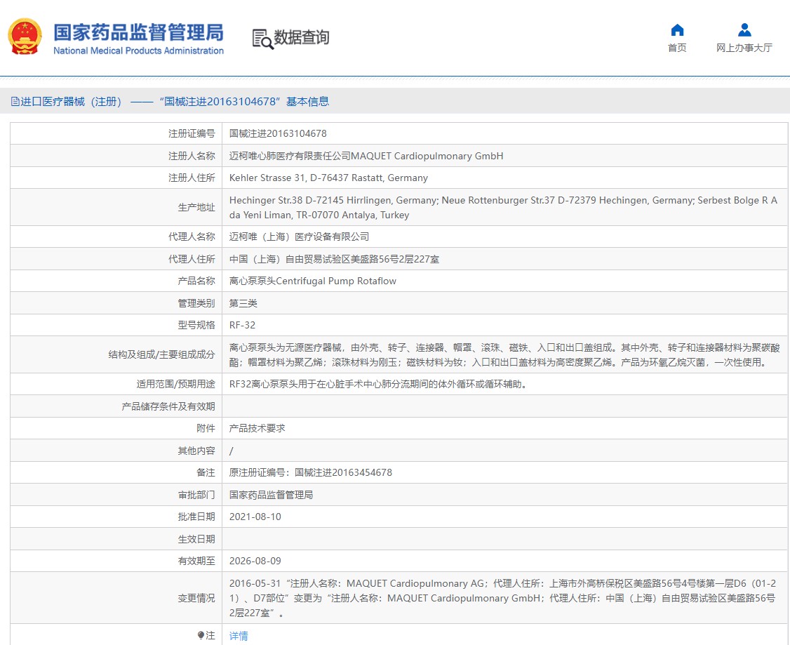
Task: Open the 数据查询 search icon
Action: point(262,39)
